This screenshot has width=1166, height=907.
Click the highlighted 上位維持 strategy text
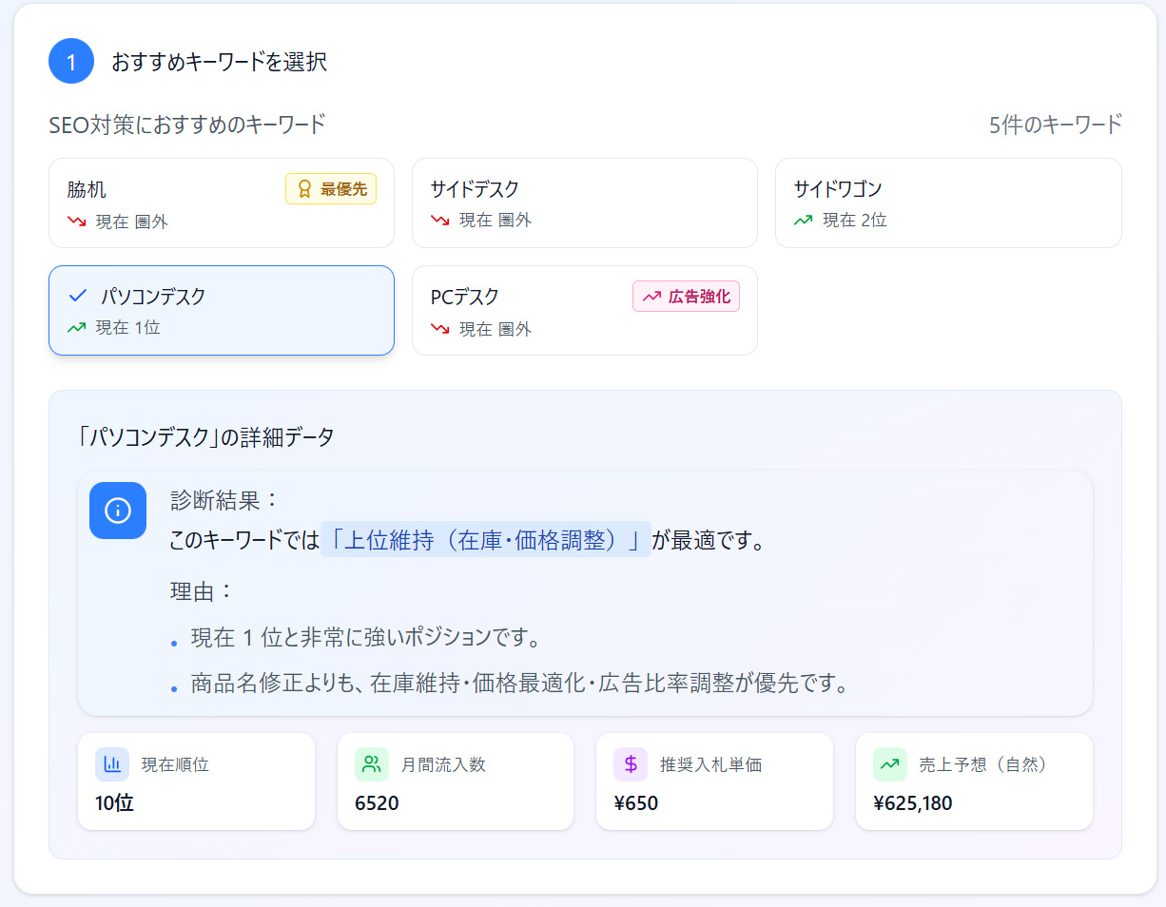[x=486, y=538]
